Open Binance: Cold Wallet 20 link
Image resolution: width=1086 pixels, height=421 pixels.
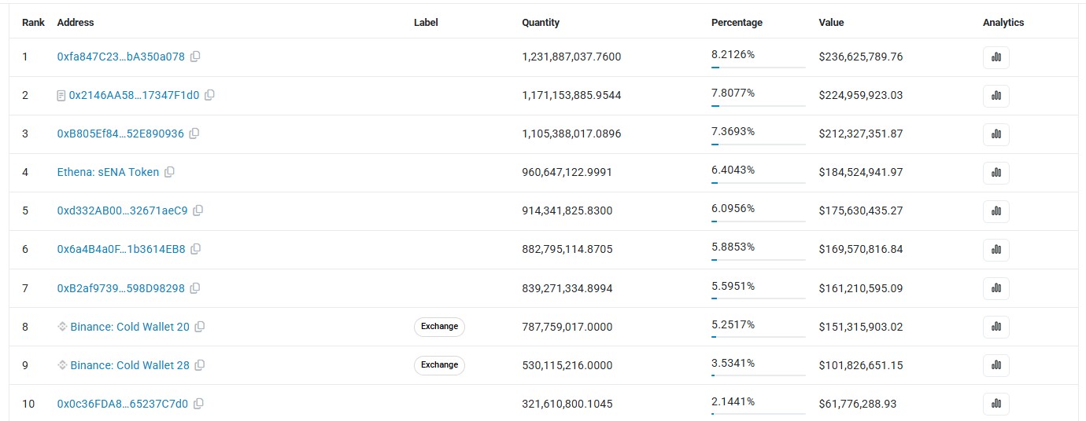tap(130, 327)
